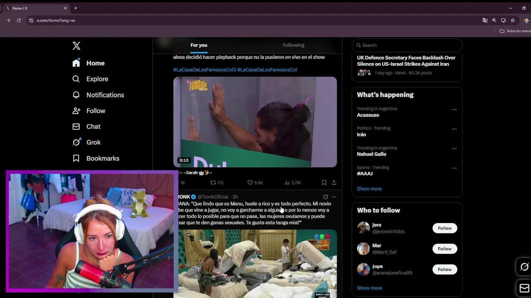Close the Home / X browser tab
The image size is (531, 298).
tap(65, 8)
